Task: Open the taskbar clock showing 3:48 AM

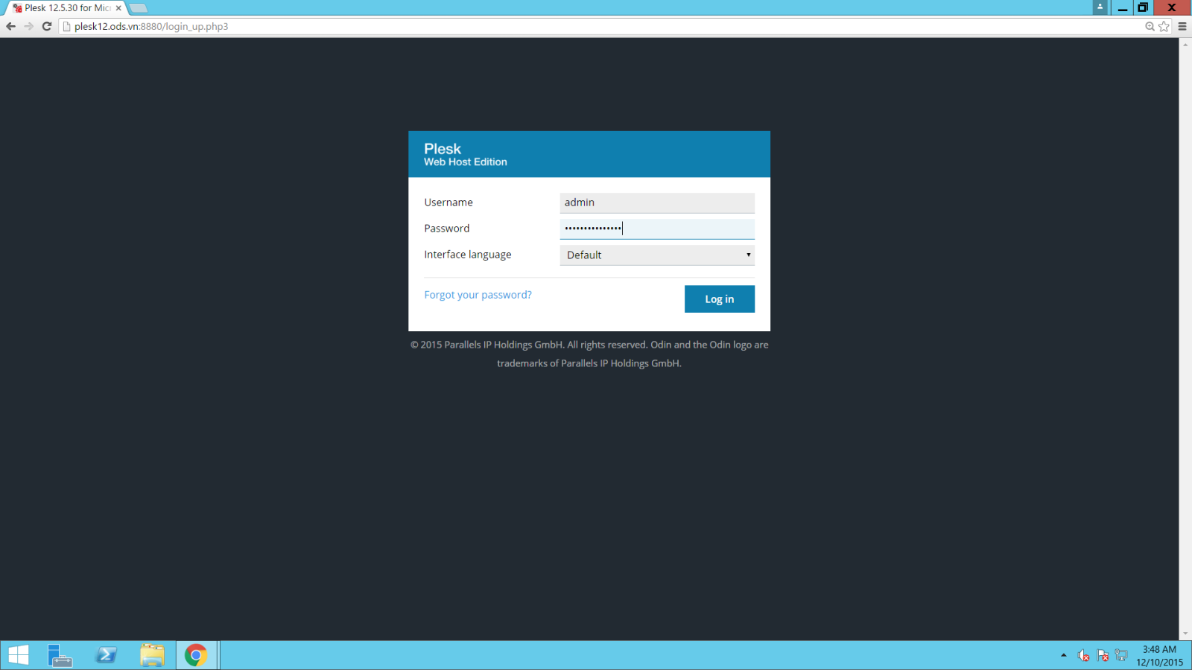Action: pos(1159,655)
